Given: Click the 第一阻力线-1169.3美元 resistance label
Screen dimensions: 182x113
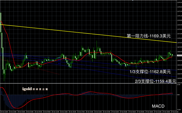Looking at the screenshot, I should click(149, 36).
